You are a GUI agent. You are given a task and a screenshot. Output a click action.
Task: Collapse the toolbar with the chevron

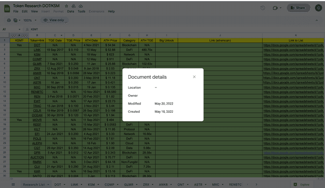(317, 20)
